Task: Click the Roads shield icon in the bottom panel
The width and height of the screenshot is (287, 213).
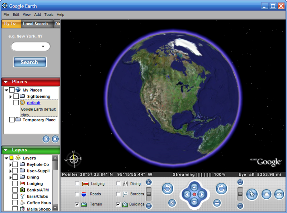Action: 84,194
